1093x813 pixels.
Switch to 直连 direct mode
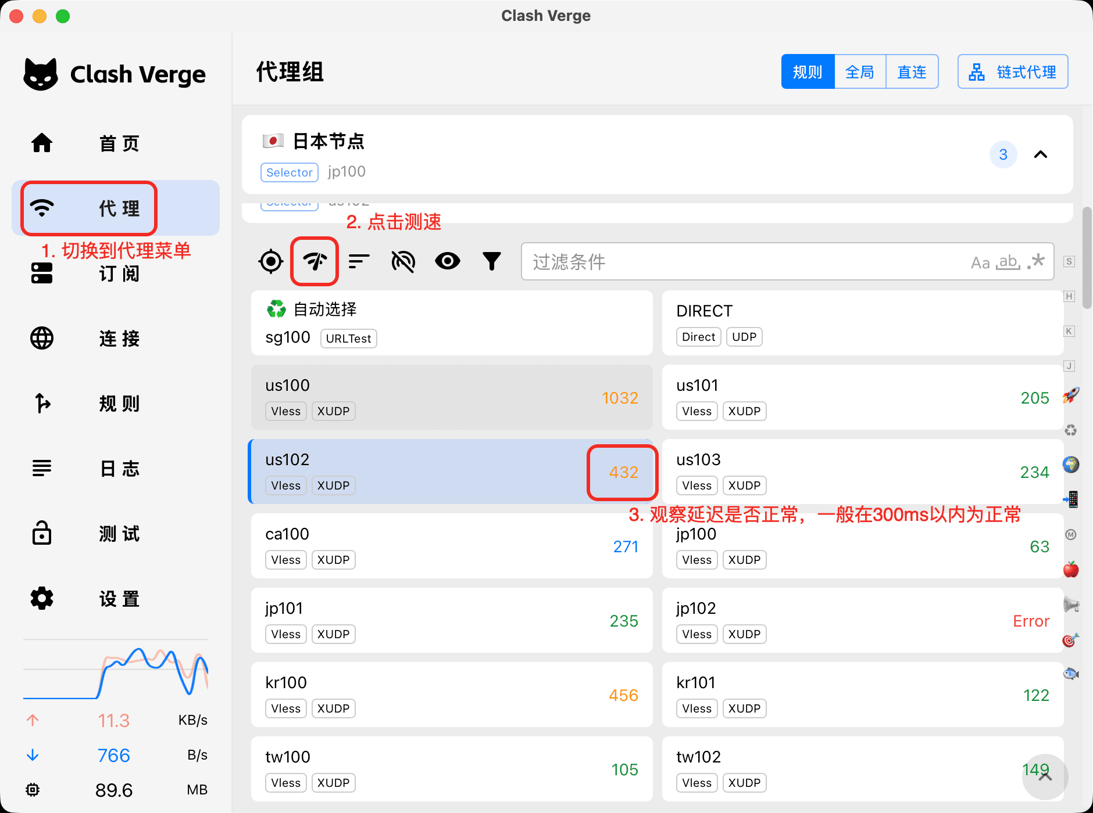(912, 72)
